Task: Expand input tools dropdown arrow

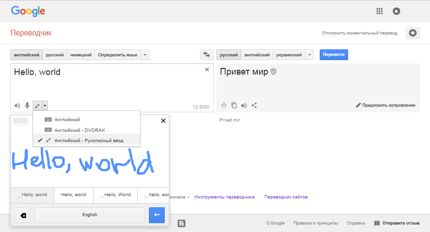Action: pos(45,105)
